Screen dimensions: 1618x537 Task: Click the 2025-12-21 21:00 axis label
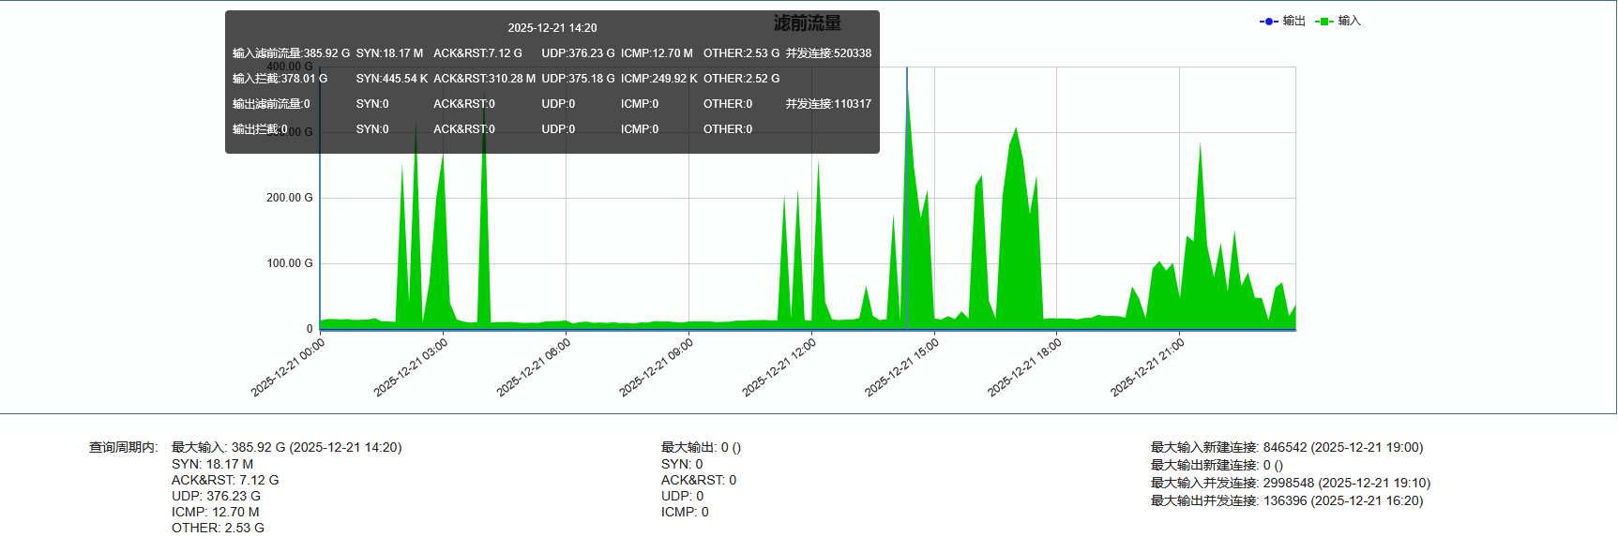1148,367
